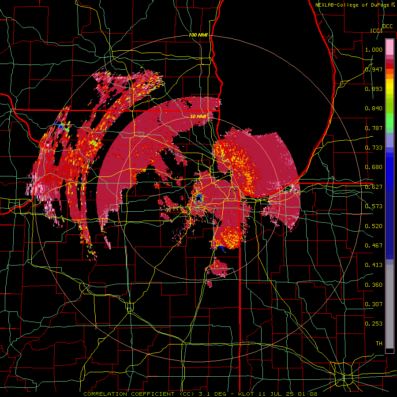Screen dimensions: 397x397
Task: Click the 0.733 legend value
Action: point(374,148)
